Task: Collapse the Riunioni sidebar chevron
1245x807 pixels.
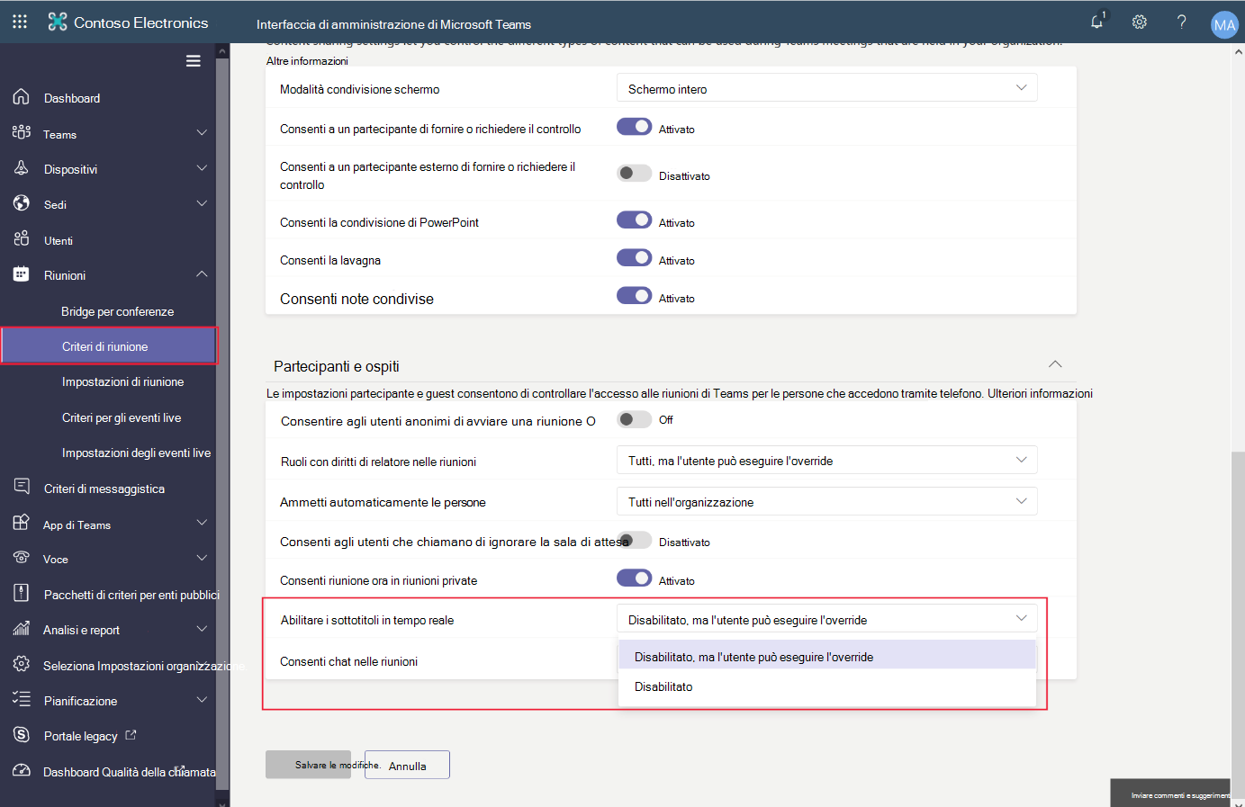Action: 202,273
